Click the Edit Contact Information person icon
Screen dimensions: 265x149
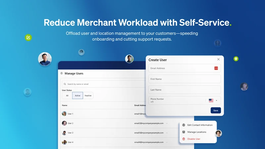tap(184, 125)
